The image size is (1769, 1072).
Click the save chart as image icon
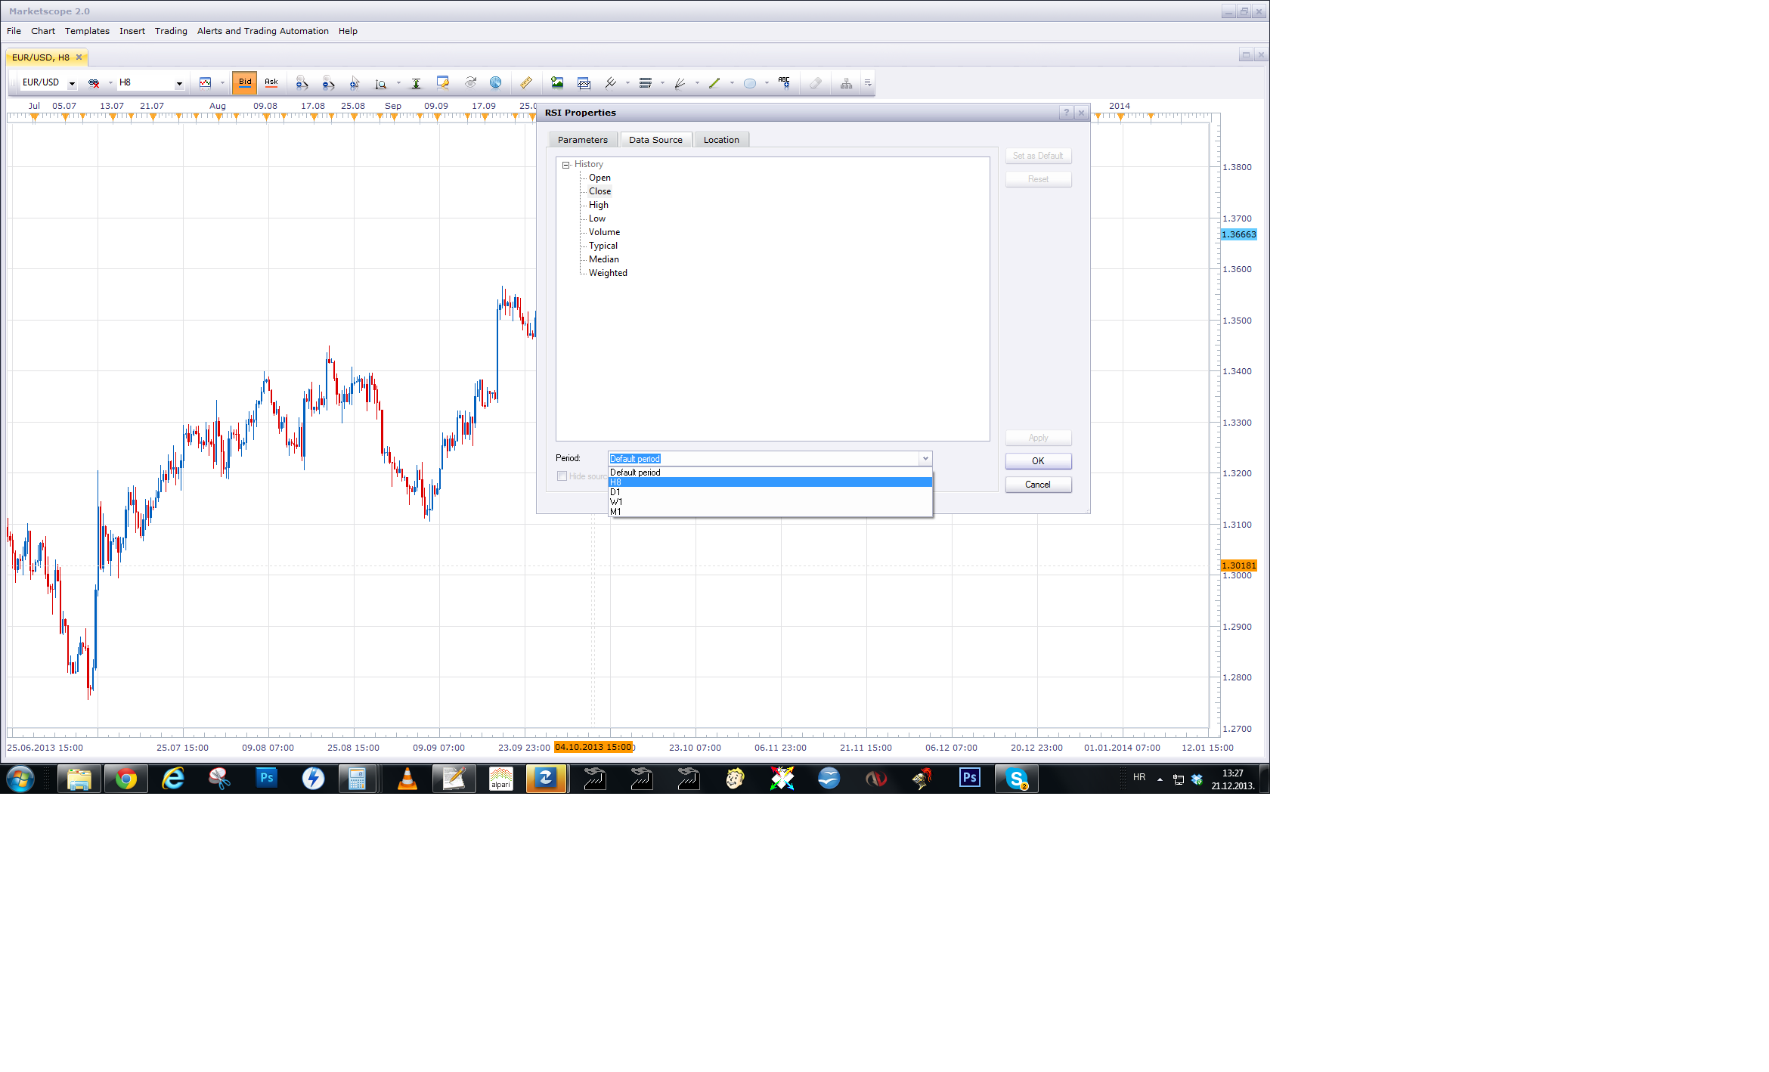557,83
